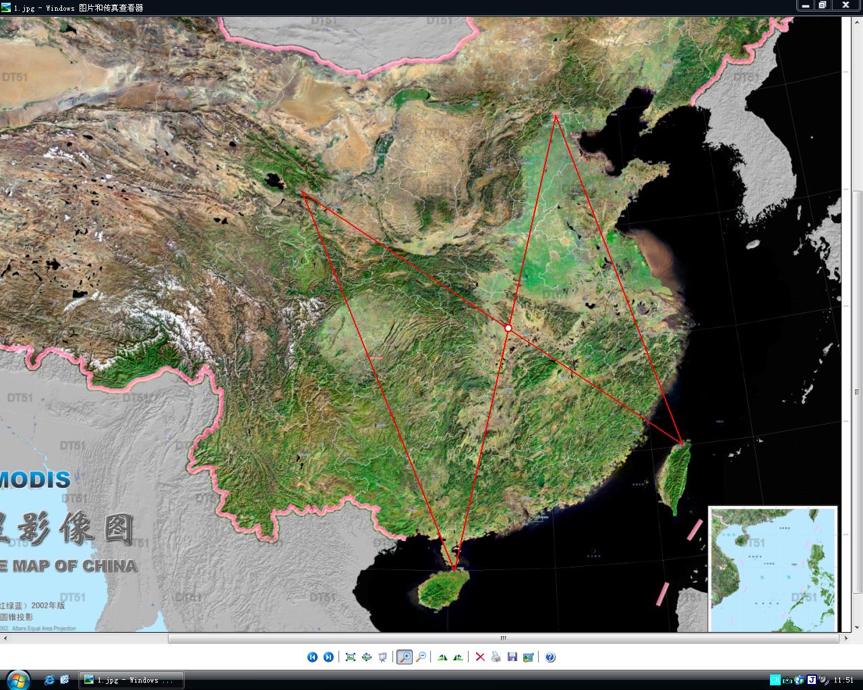Select the Zoom Out magnifier
Screen dimensions: 863x690
click(x=421, y=657)
